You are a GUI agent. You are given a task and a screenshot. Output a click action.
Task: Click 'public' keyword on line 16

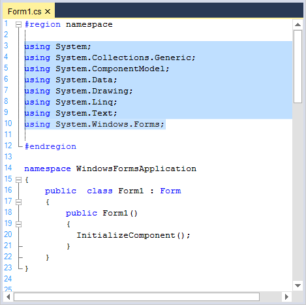pyautogui.click(x=61, y=191)
